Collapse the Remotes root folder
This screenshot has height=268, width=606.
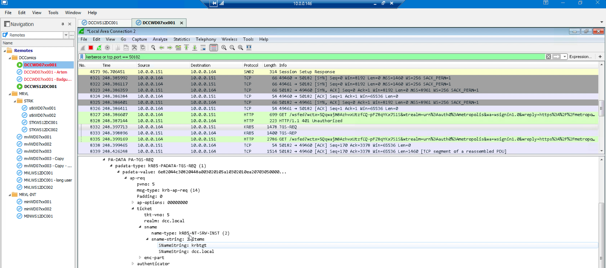(x=5, y=51)
